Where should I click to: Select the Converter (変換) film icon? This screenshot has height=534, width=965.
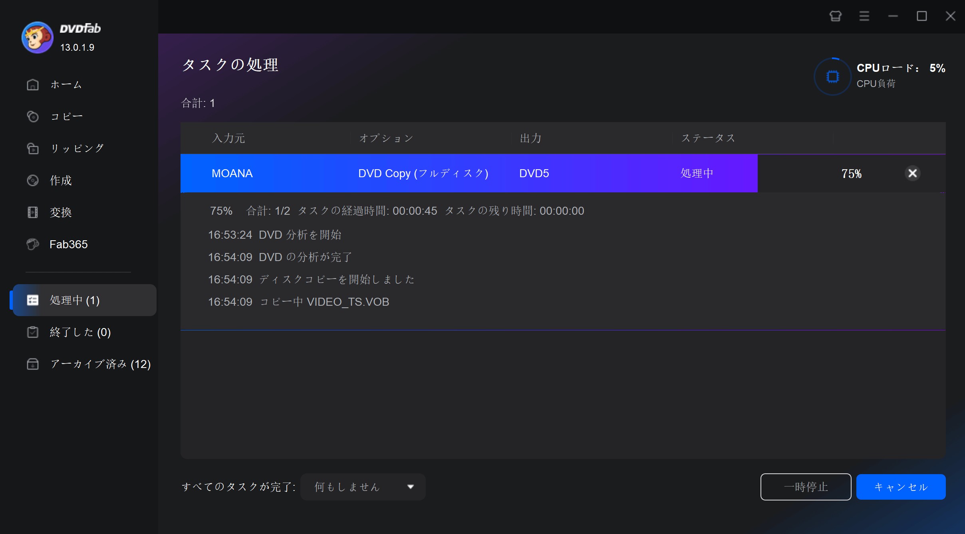[33, 212]
